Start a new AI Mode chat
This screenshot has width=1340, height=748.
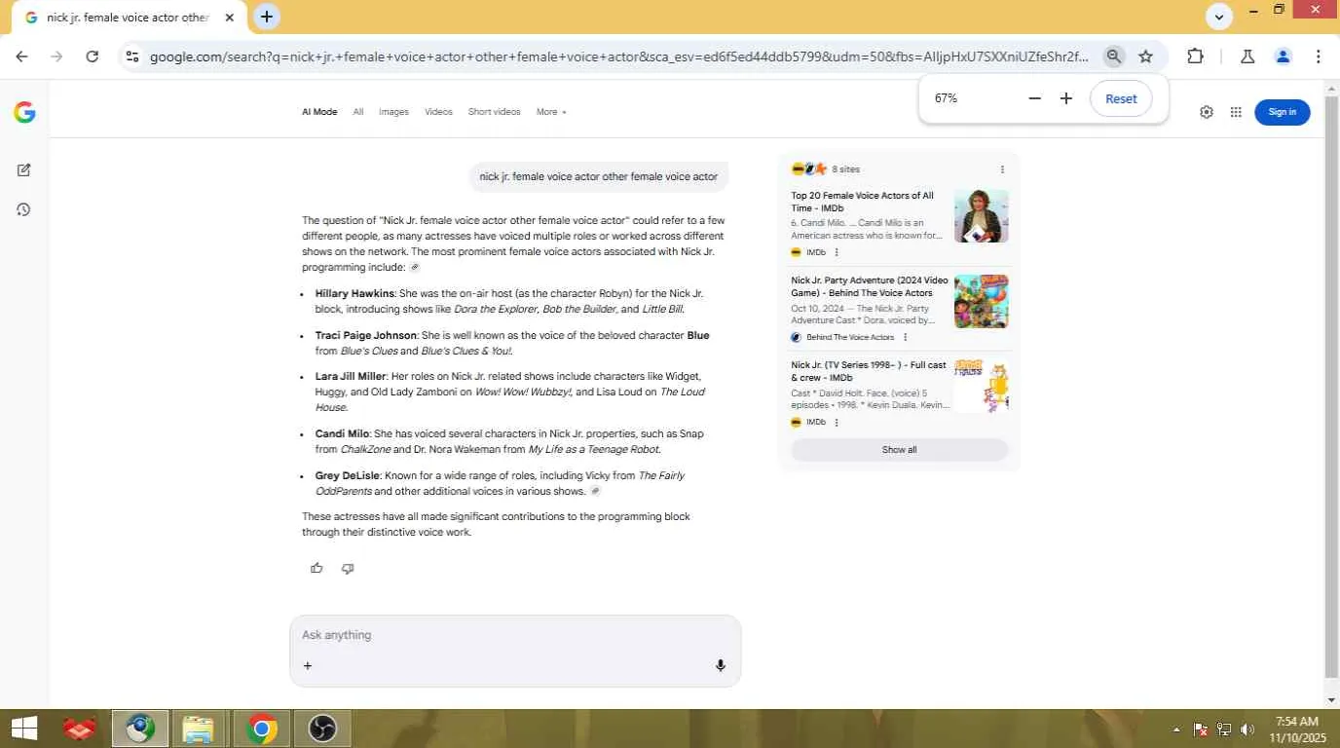(24, 170)
